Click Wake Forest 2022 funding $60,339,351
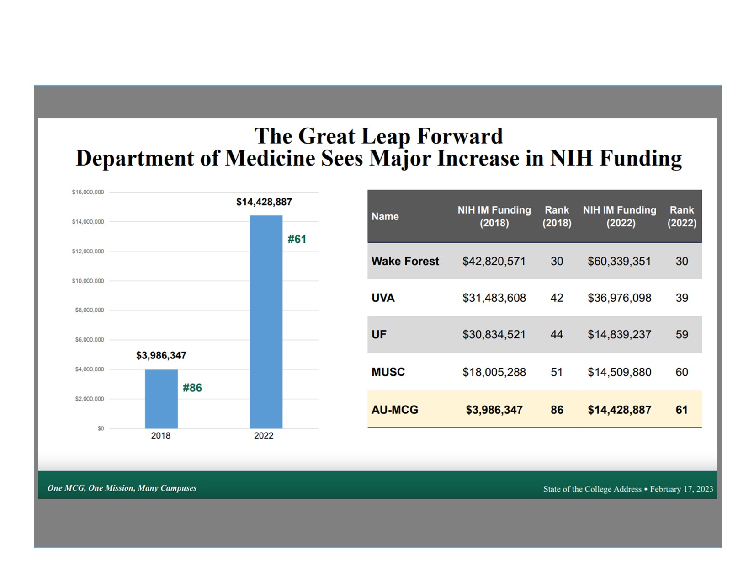The width and height of the screenshot is (754, 583). pos(619,261)
